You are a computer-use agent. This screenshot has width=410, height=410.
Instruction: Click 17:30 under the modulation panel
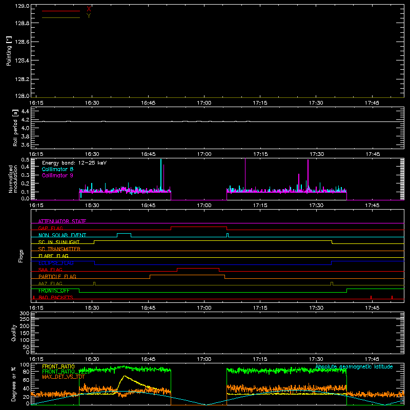click(x=316, y=206)
